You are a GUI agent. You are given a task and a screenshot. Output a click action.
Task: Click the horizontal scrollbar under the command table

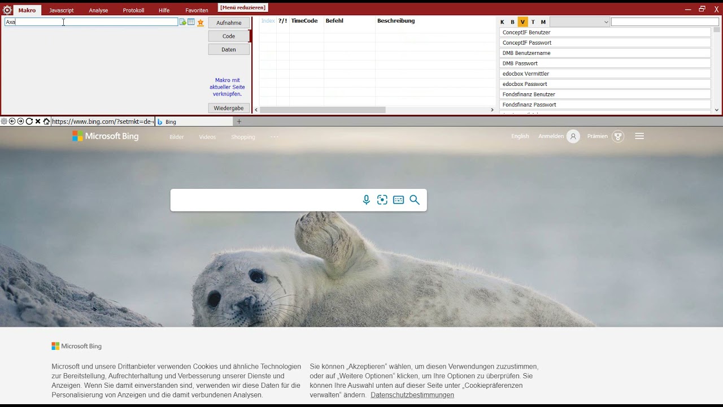tap(323, 110)
